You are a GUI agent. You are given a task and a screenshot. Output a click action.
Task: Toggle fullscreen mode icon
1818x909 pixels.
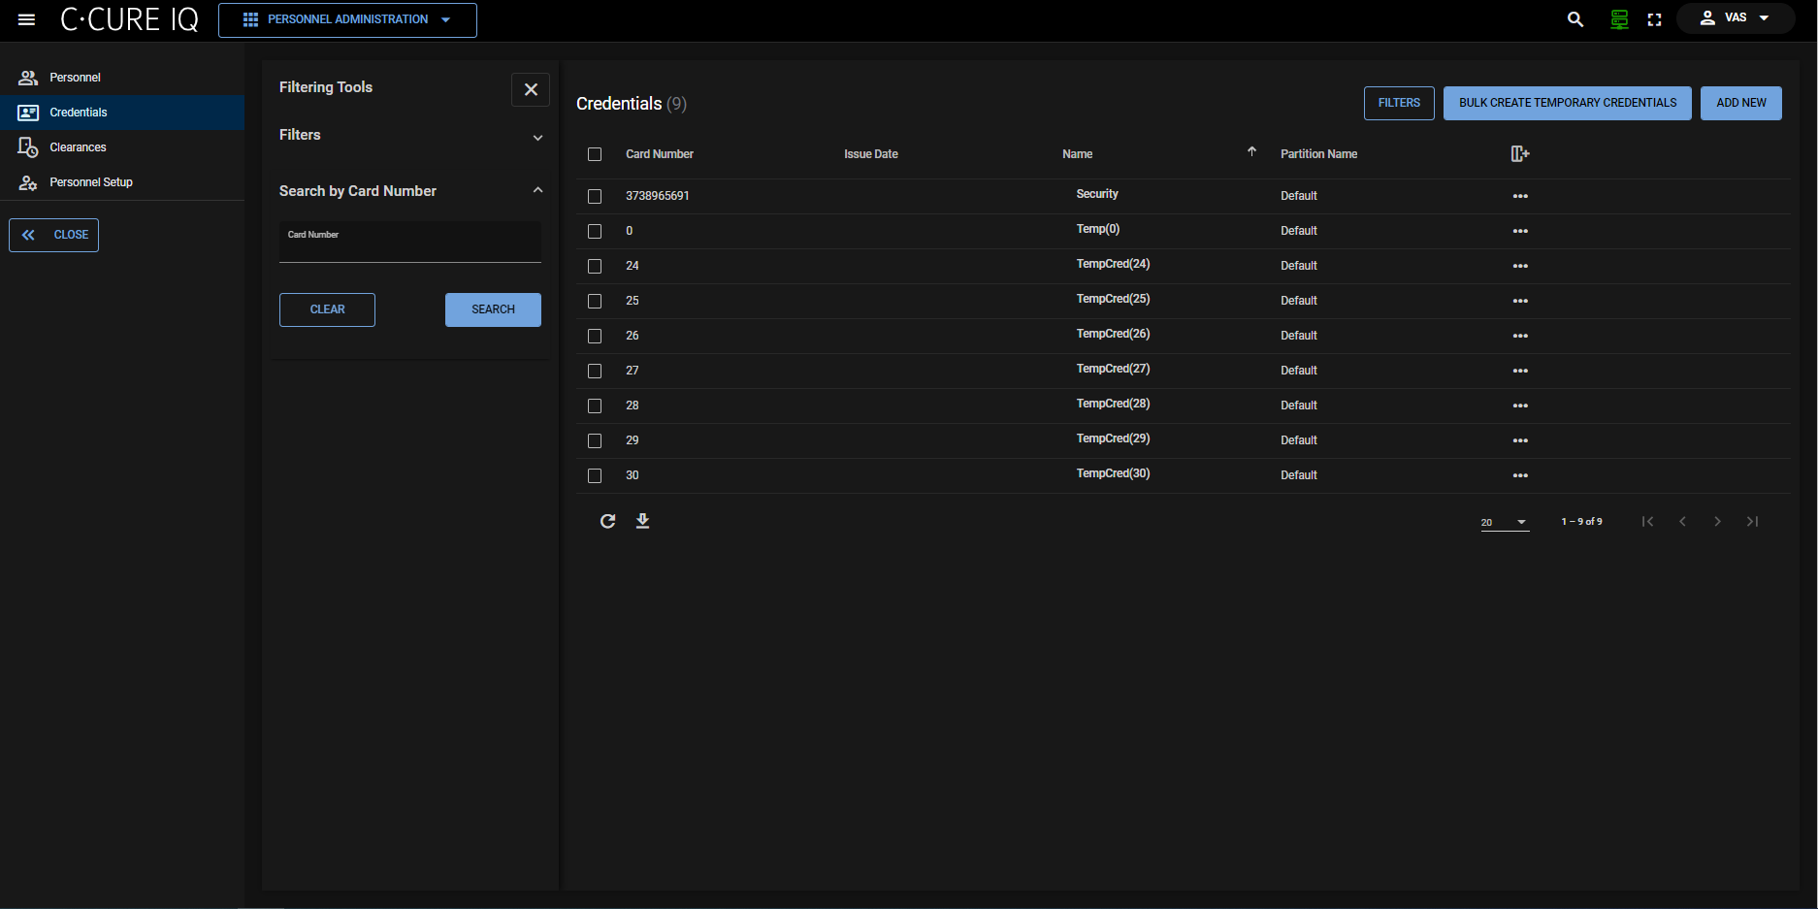[x=1654, y=19]
